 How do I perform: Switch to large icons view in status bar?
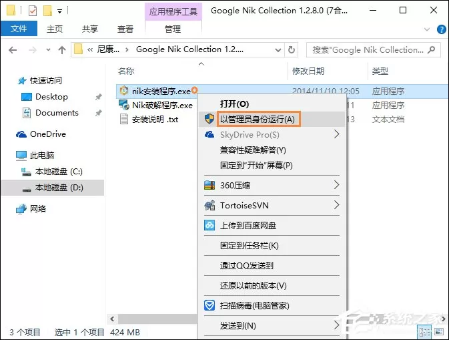click(439, 332)
